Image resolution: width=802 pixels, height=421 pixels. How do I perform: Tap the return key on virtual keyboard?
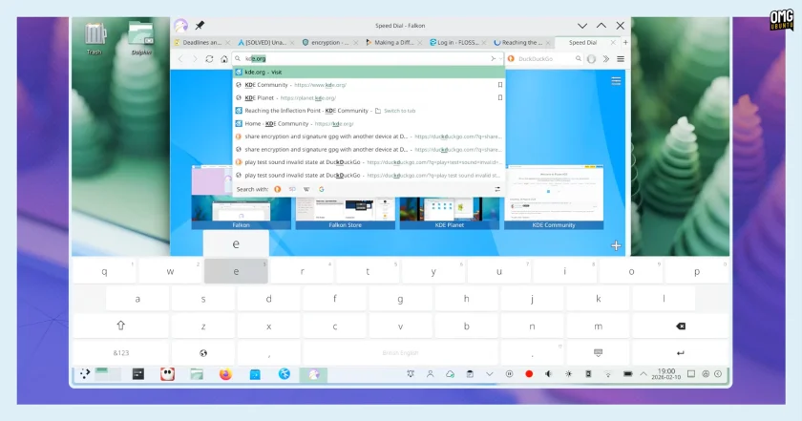tap(680, 353)
